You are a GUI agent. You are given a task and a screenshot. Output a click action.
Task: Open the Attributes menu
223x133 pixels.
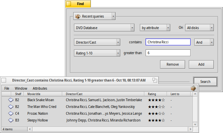click(x=40, y=88)
